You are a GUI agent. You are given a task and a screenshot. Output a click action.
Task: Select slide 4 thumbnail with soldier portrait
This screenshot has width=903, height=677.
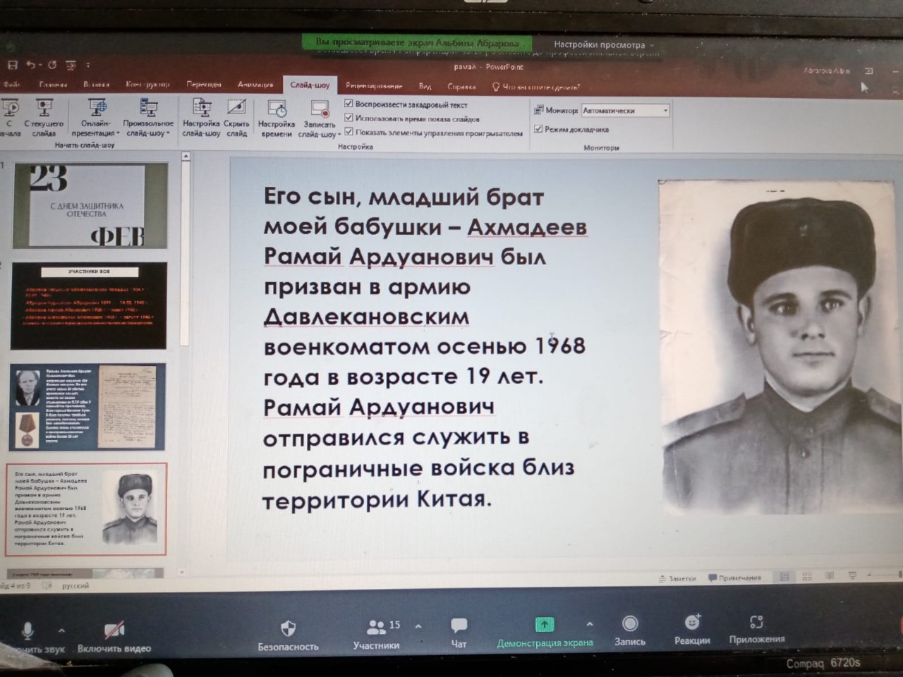[x=86, y=509]
